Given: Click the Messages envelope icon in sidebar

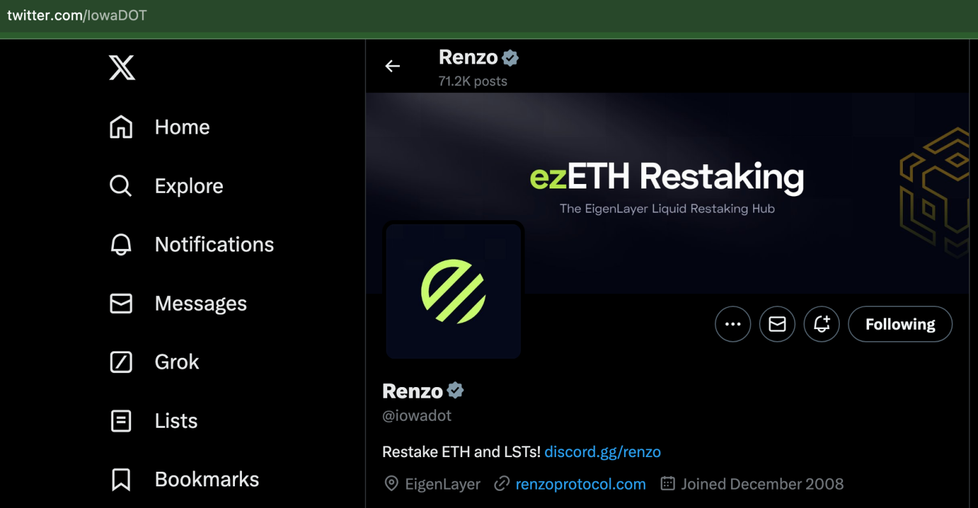Looking at the screenshot, I should (121, 304).
